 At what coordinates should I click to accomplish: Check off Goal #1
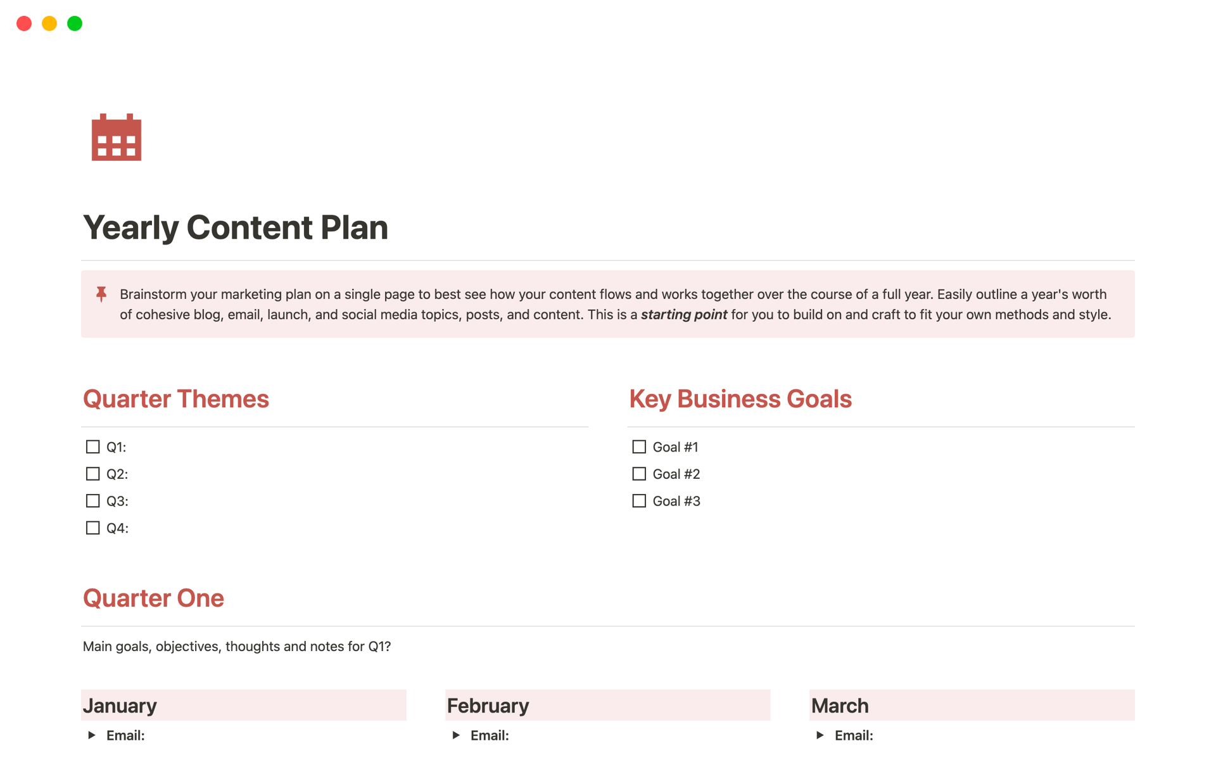click(x=639, y=447)
